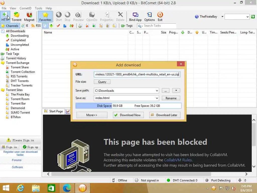The image size is (257, 193).
Task: Select Torrent History in the sidebar
Action: [16, 58]
